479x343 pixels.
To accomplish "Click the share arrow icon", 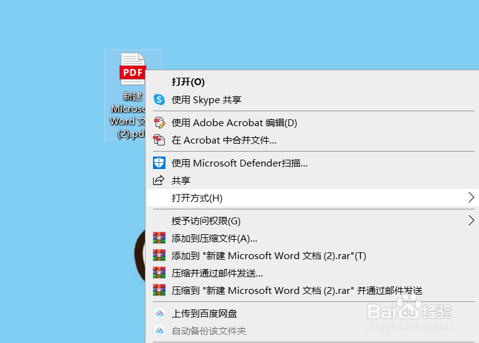I will pos(159,180).
